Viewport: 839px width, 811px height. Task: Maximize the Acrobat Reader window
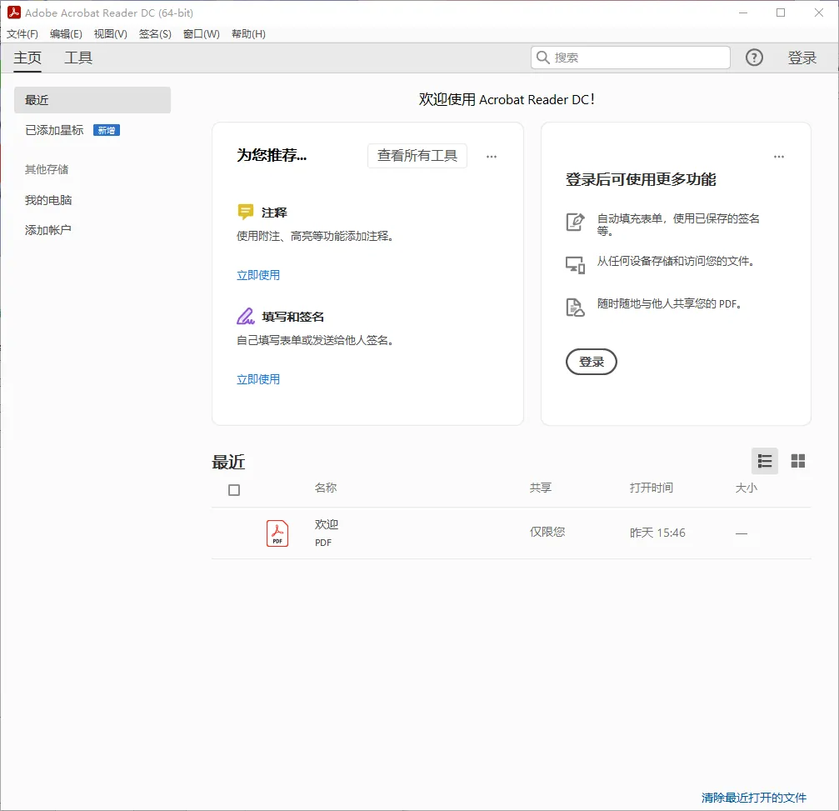click(x=781, y=13)
